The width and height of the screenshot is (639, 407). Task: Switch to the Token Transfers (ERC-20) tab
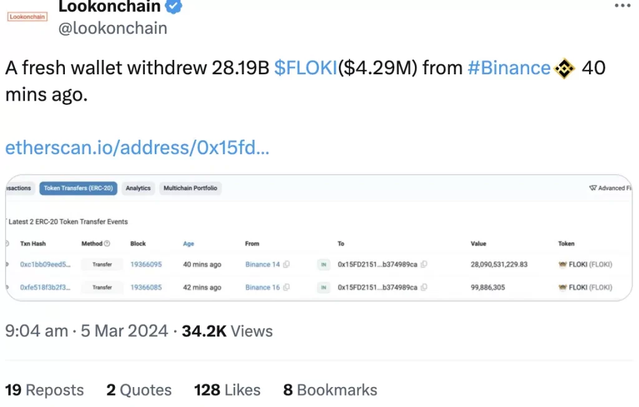click(79, 188)
